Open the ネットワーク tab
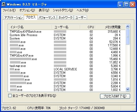The image size is (137, 112). [65, 17]
